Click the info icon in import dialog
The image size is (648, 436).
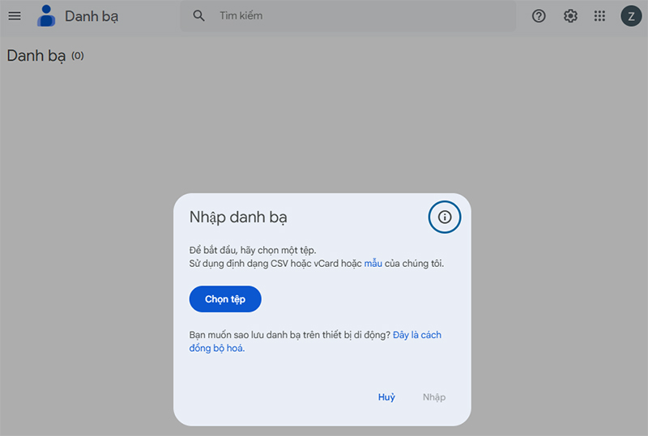coord(444,217)
